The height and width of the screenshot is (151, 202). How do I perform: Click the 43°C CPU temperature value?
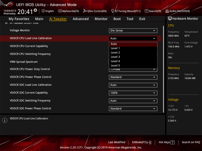coord(187,36)
